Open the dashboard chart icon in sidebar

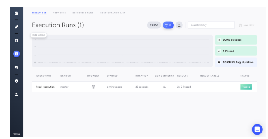17,13
